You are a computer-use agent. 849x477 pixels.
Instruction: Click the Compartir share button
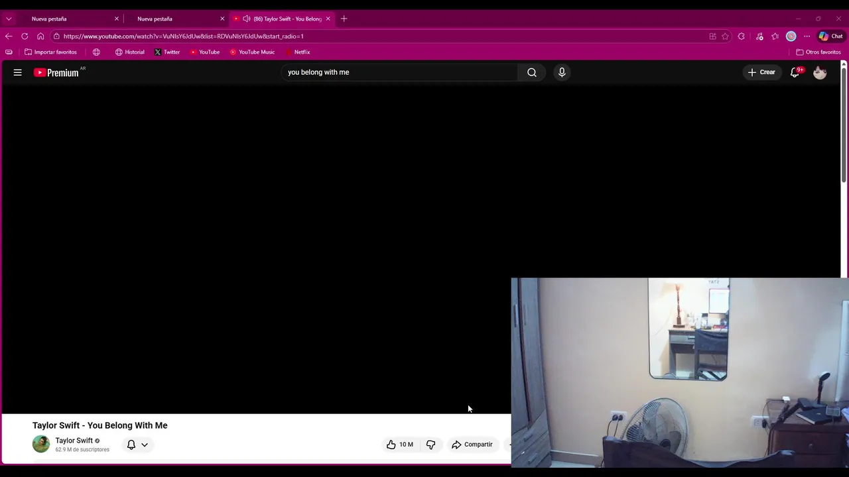point(472,445)
